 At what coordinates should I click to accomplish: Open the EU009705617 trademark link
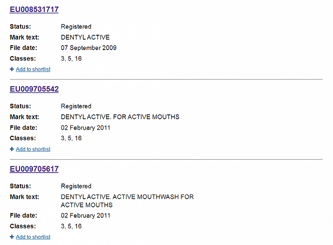tap(34, 169)
